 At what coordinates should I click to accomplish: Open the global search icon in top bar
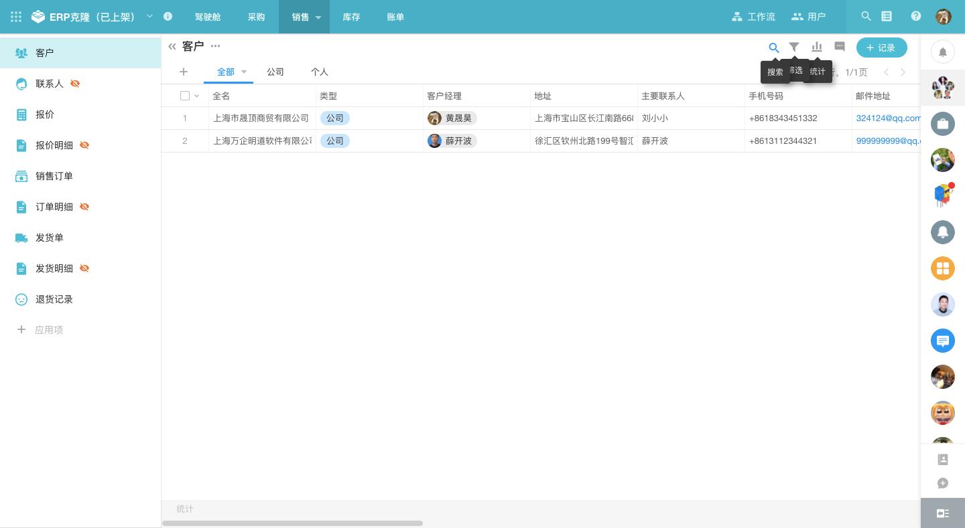(866, 16)
